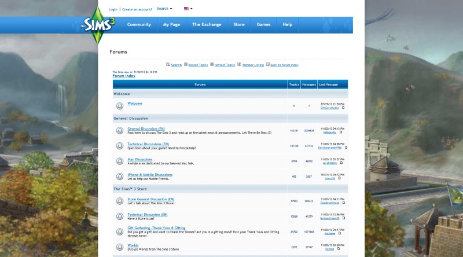
Task: Click Back to forum index text link
Action: [284, 65]
